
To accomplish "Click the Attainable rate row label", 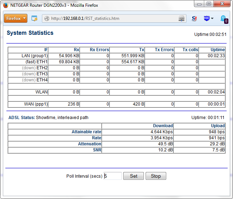I will [x=86, y=132].
